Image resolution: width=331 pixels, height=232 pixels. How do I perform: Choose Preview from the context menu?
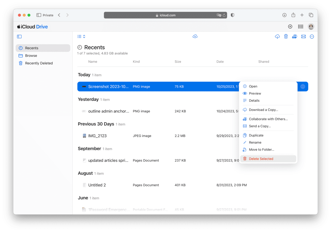coord(268,93)
